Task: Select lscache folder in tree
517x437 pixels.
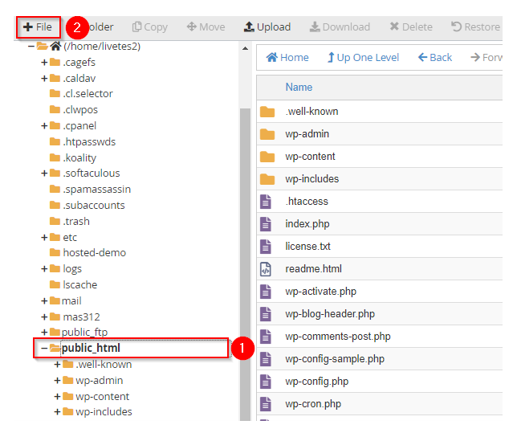Action: click(73, 284)
